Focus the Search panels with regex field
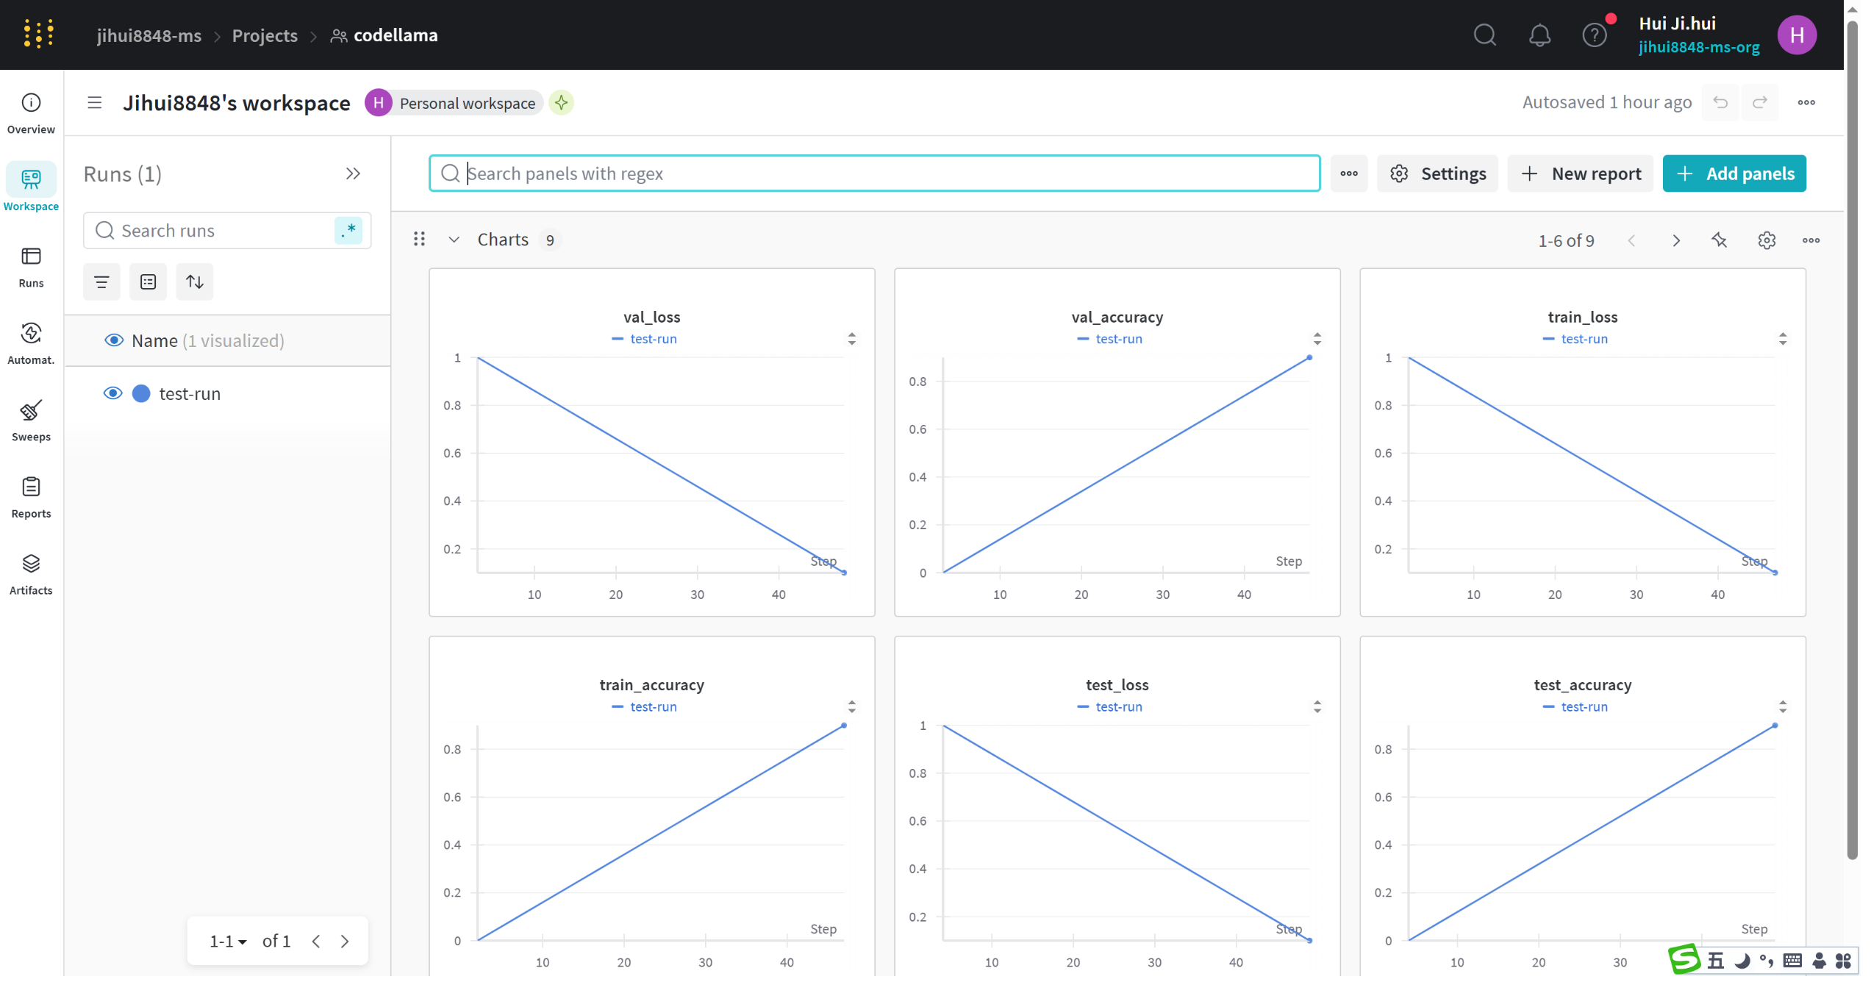This screenshot has height=996, width=1871. pos(875,174)
